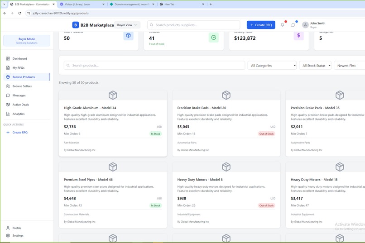Viewport: 365px width, 243px height.
Task: Open Browse Sellers in the sidebar
Action: (x=27, y=86)
